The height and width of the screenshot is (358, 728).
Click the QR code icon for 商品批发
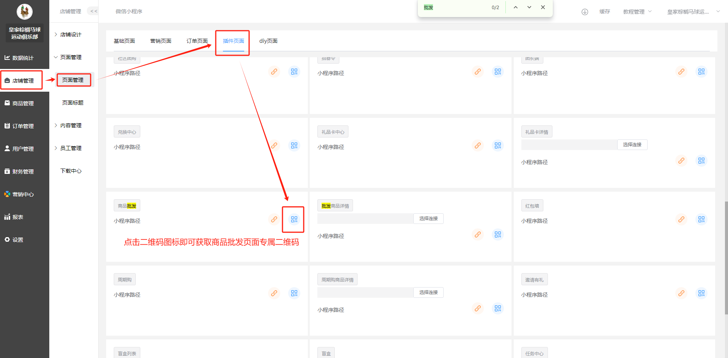click(x=294, y=219)
